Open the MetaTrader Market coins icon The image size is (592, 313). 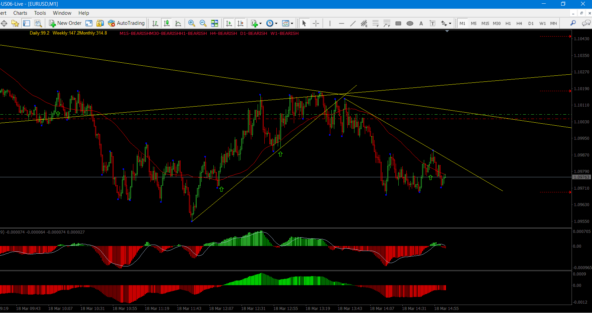click(100, 23)
